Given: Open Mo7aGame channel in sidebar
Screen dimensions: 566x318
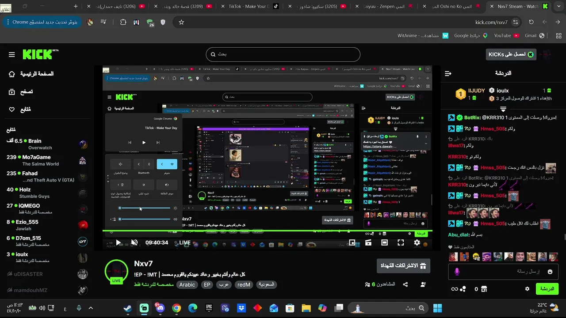Looking at the screenshot, I should coord(47,160).
